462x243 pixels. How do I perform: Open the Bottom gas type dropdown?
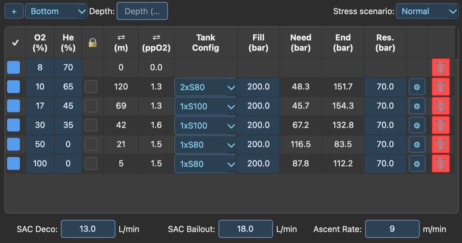point(56,11)
